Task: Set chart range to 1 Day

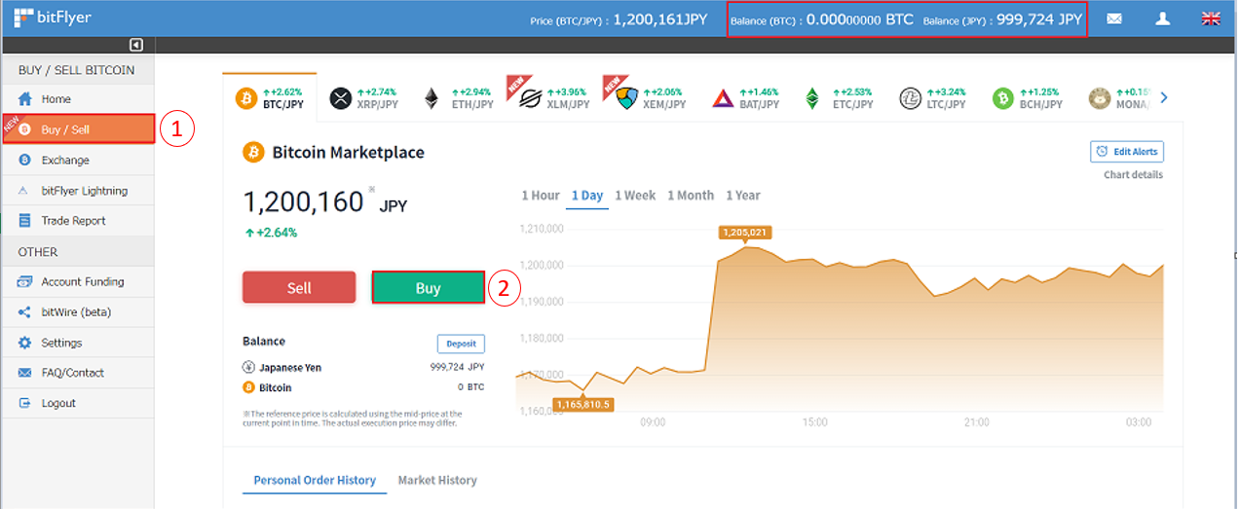Action: tap(587, 196)
